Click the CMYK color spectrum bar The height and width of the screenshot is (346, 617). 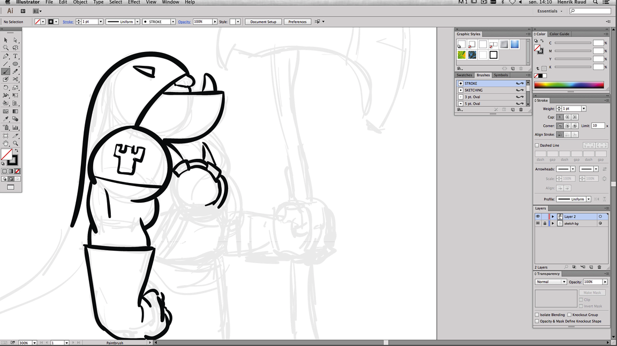(x=569, y=85)
